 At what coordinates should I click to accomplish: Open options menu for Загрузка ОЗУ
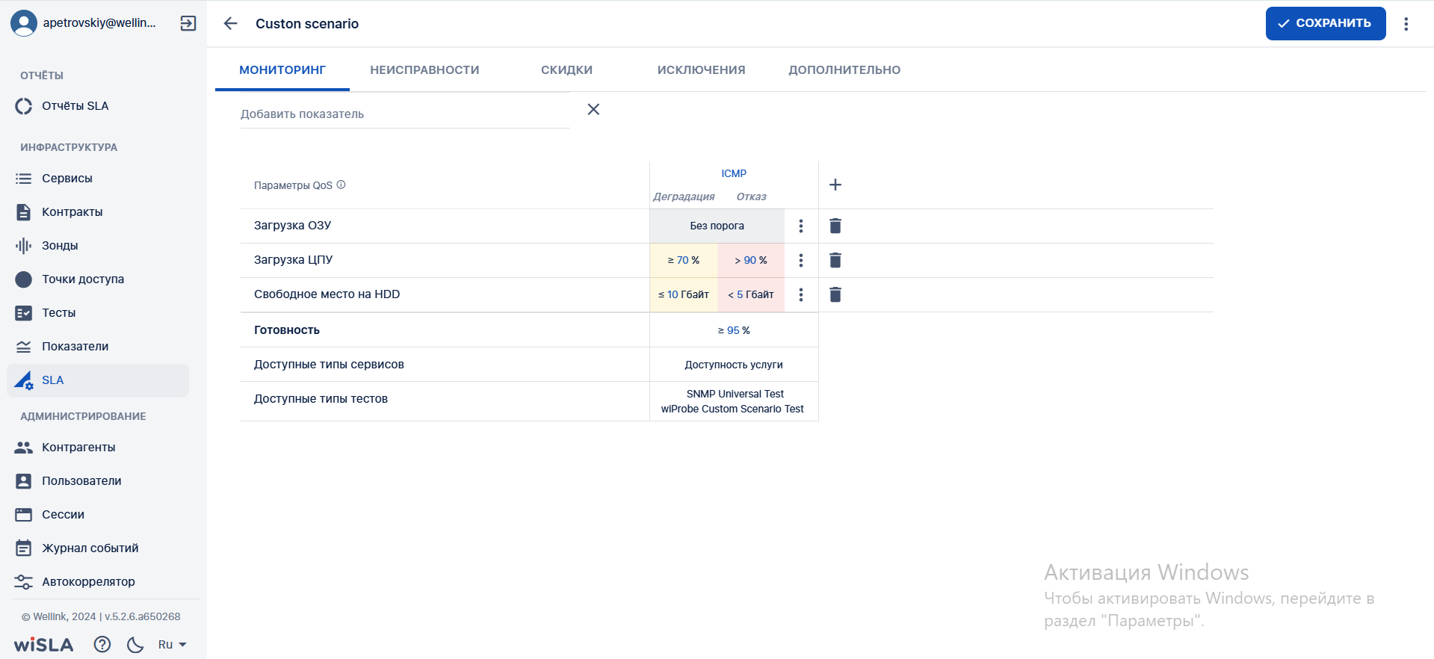(x=801, y=226)
